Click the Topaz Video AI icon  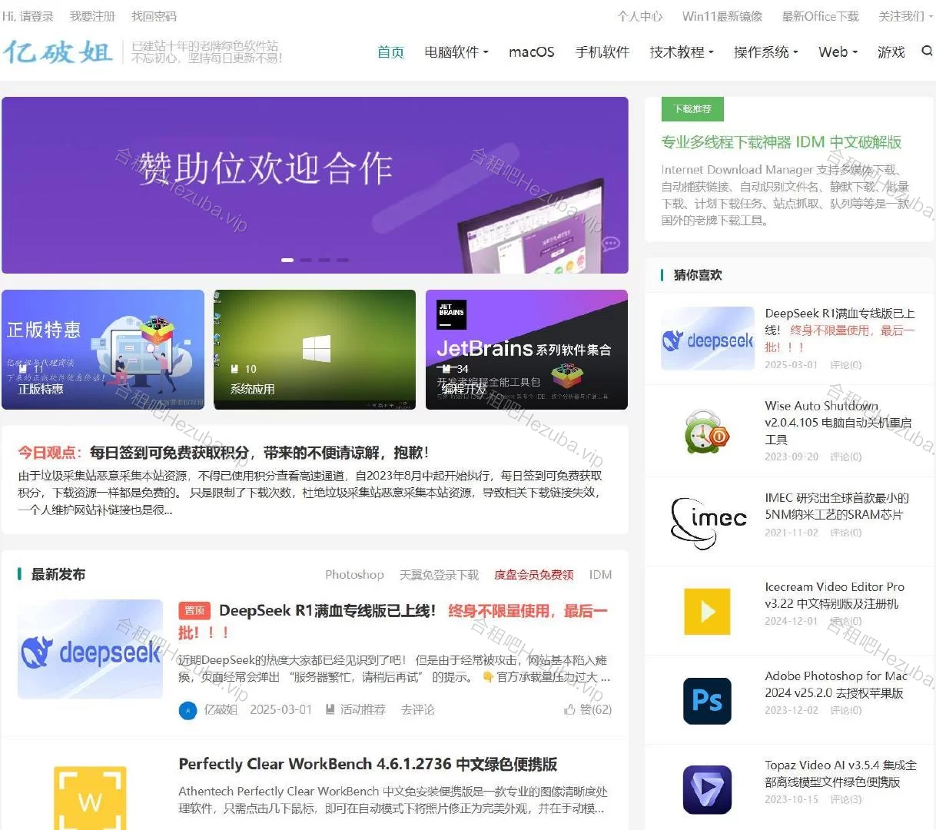tap(707, 789)
